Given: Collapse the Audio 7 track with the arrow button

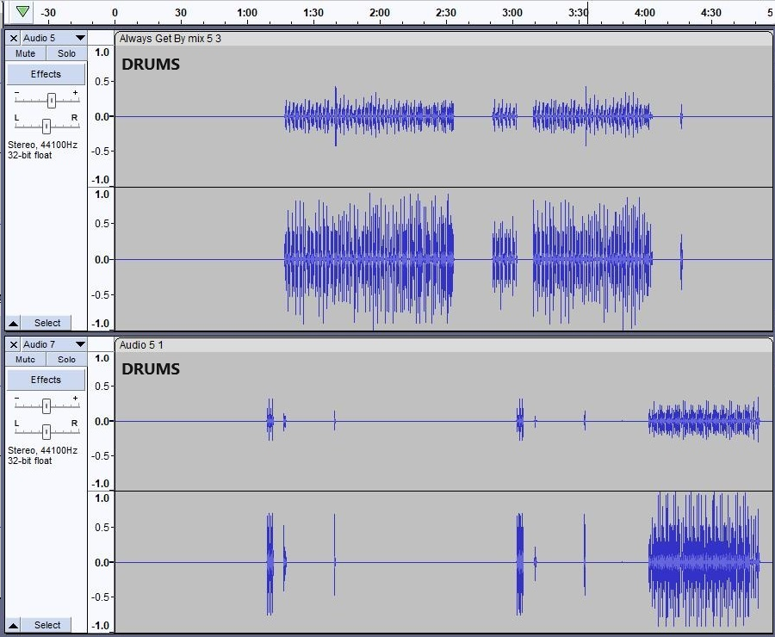Looking at the screenshot, I should 14,625.
